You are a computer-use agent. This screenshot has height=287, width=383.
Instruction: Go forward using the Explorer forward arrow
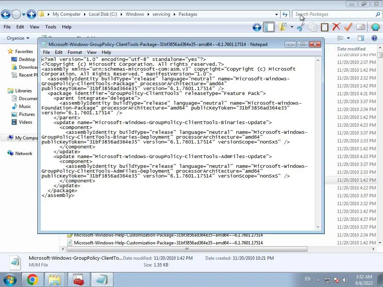(x=16, y=15)
